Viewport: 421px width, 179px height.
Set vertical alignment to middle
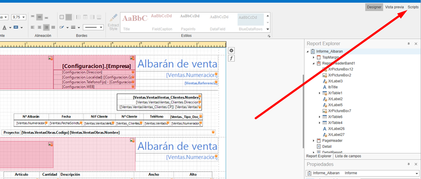pos(40,17)
